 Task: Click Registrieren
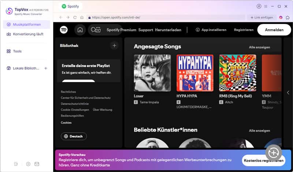pos(244,30)
